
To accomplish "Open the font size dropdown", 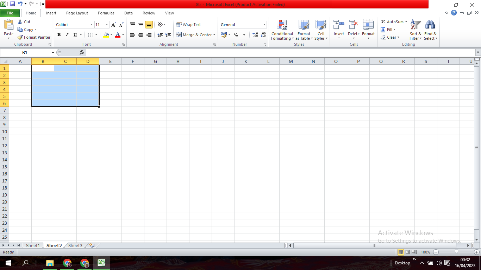I will click(x=107, y=25).
